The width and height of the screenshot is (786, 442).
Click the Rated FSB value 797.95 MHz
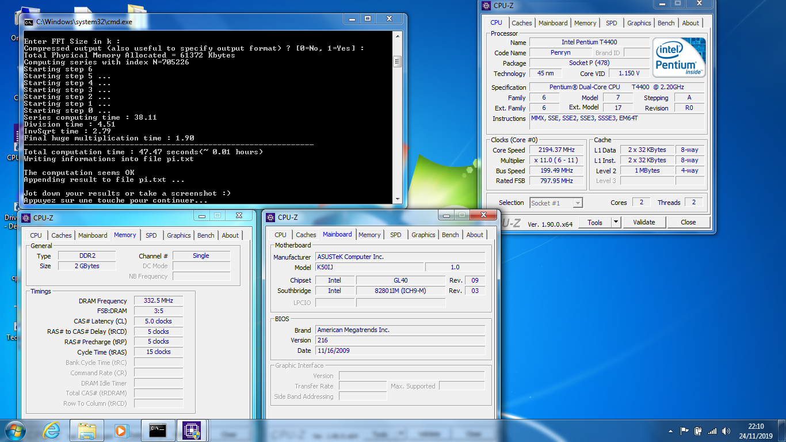point(556,181)
